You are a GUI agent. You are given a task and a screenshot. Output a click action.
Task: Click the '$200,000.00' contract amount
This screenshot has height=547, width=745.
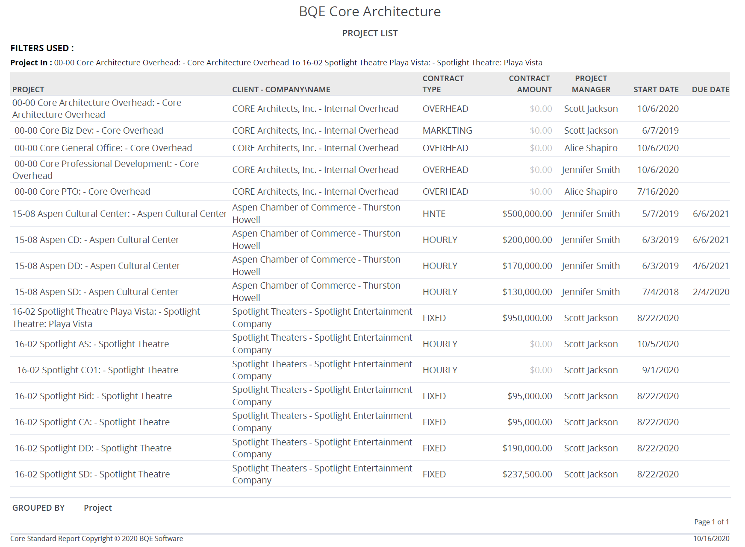(527, 240)
